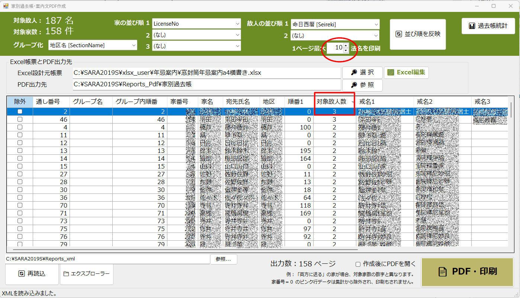
Task: Decrease the 法名 per page count with the down arrow
Action: 346,51
